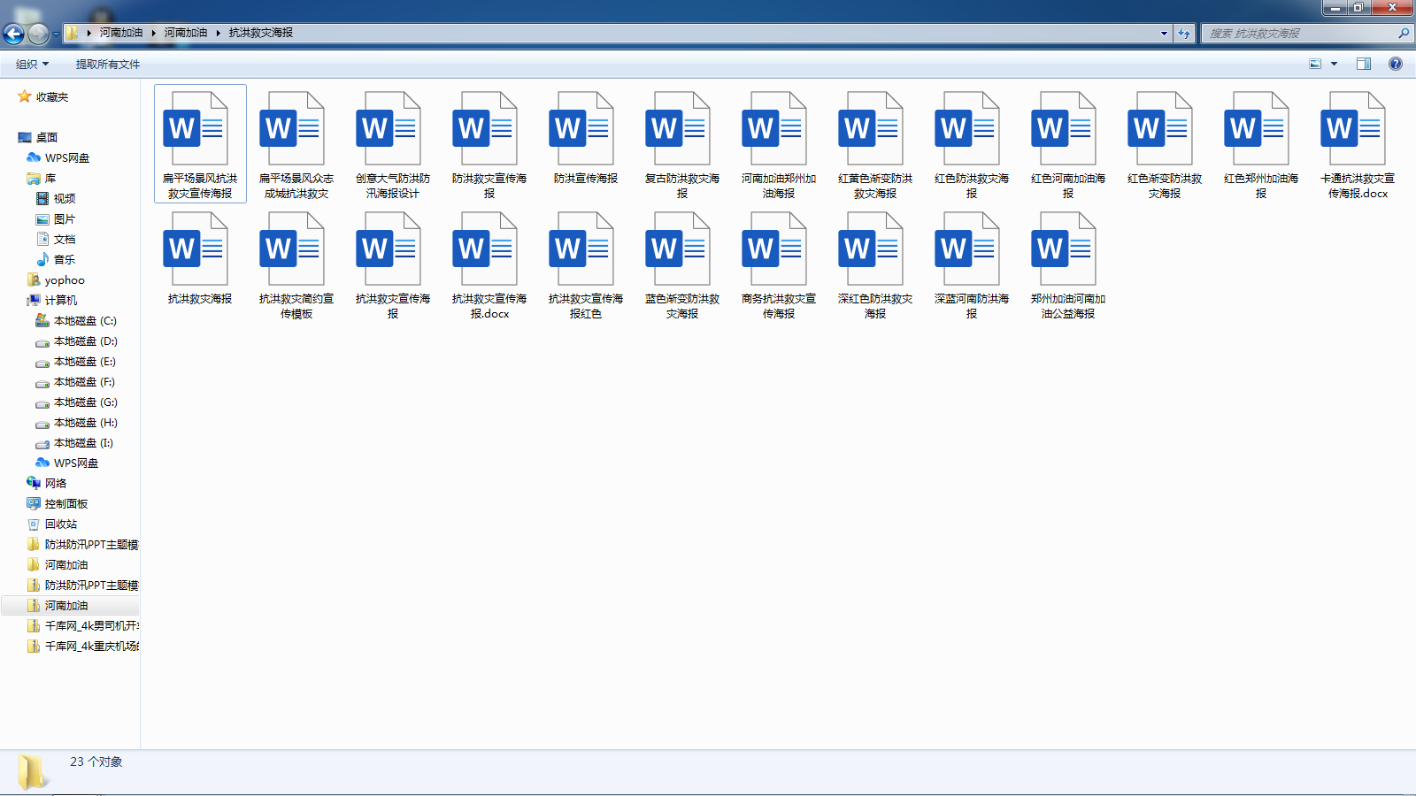Select file 红色郑州加油海报

point(1261,144)
